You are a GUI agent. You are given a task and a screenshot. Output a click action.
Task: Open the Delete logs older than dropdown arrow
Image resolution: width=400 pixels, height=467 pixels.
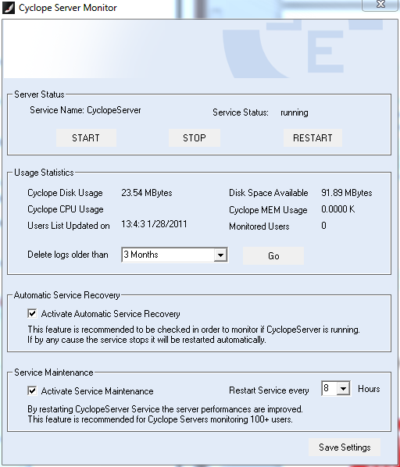[x=220, y=255]
